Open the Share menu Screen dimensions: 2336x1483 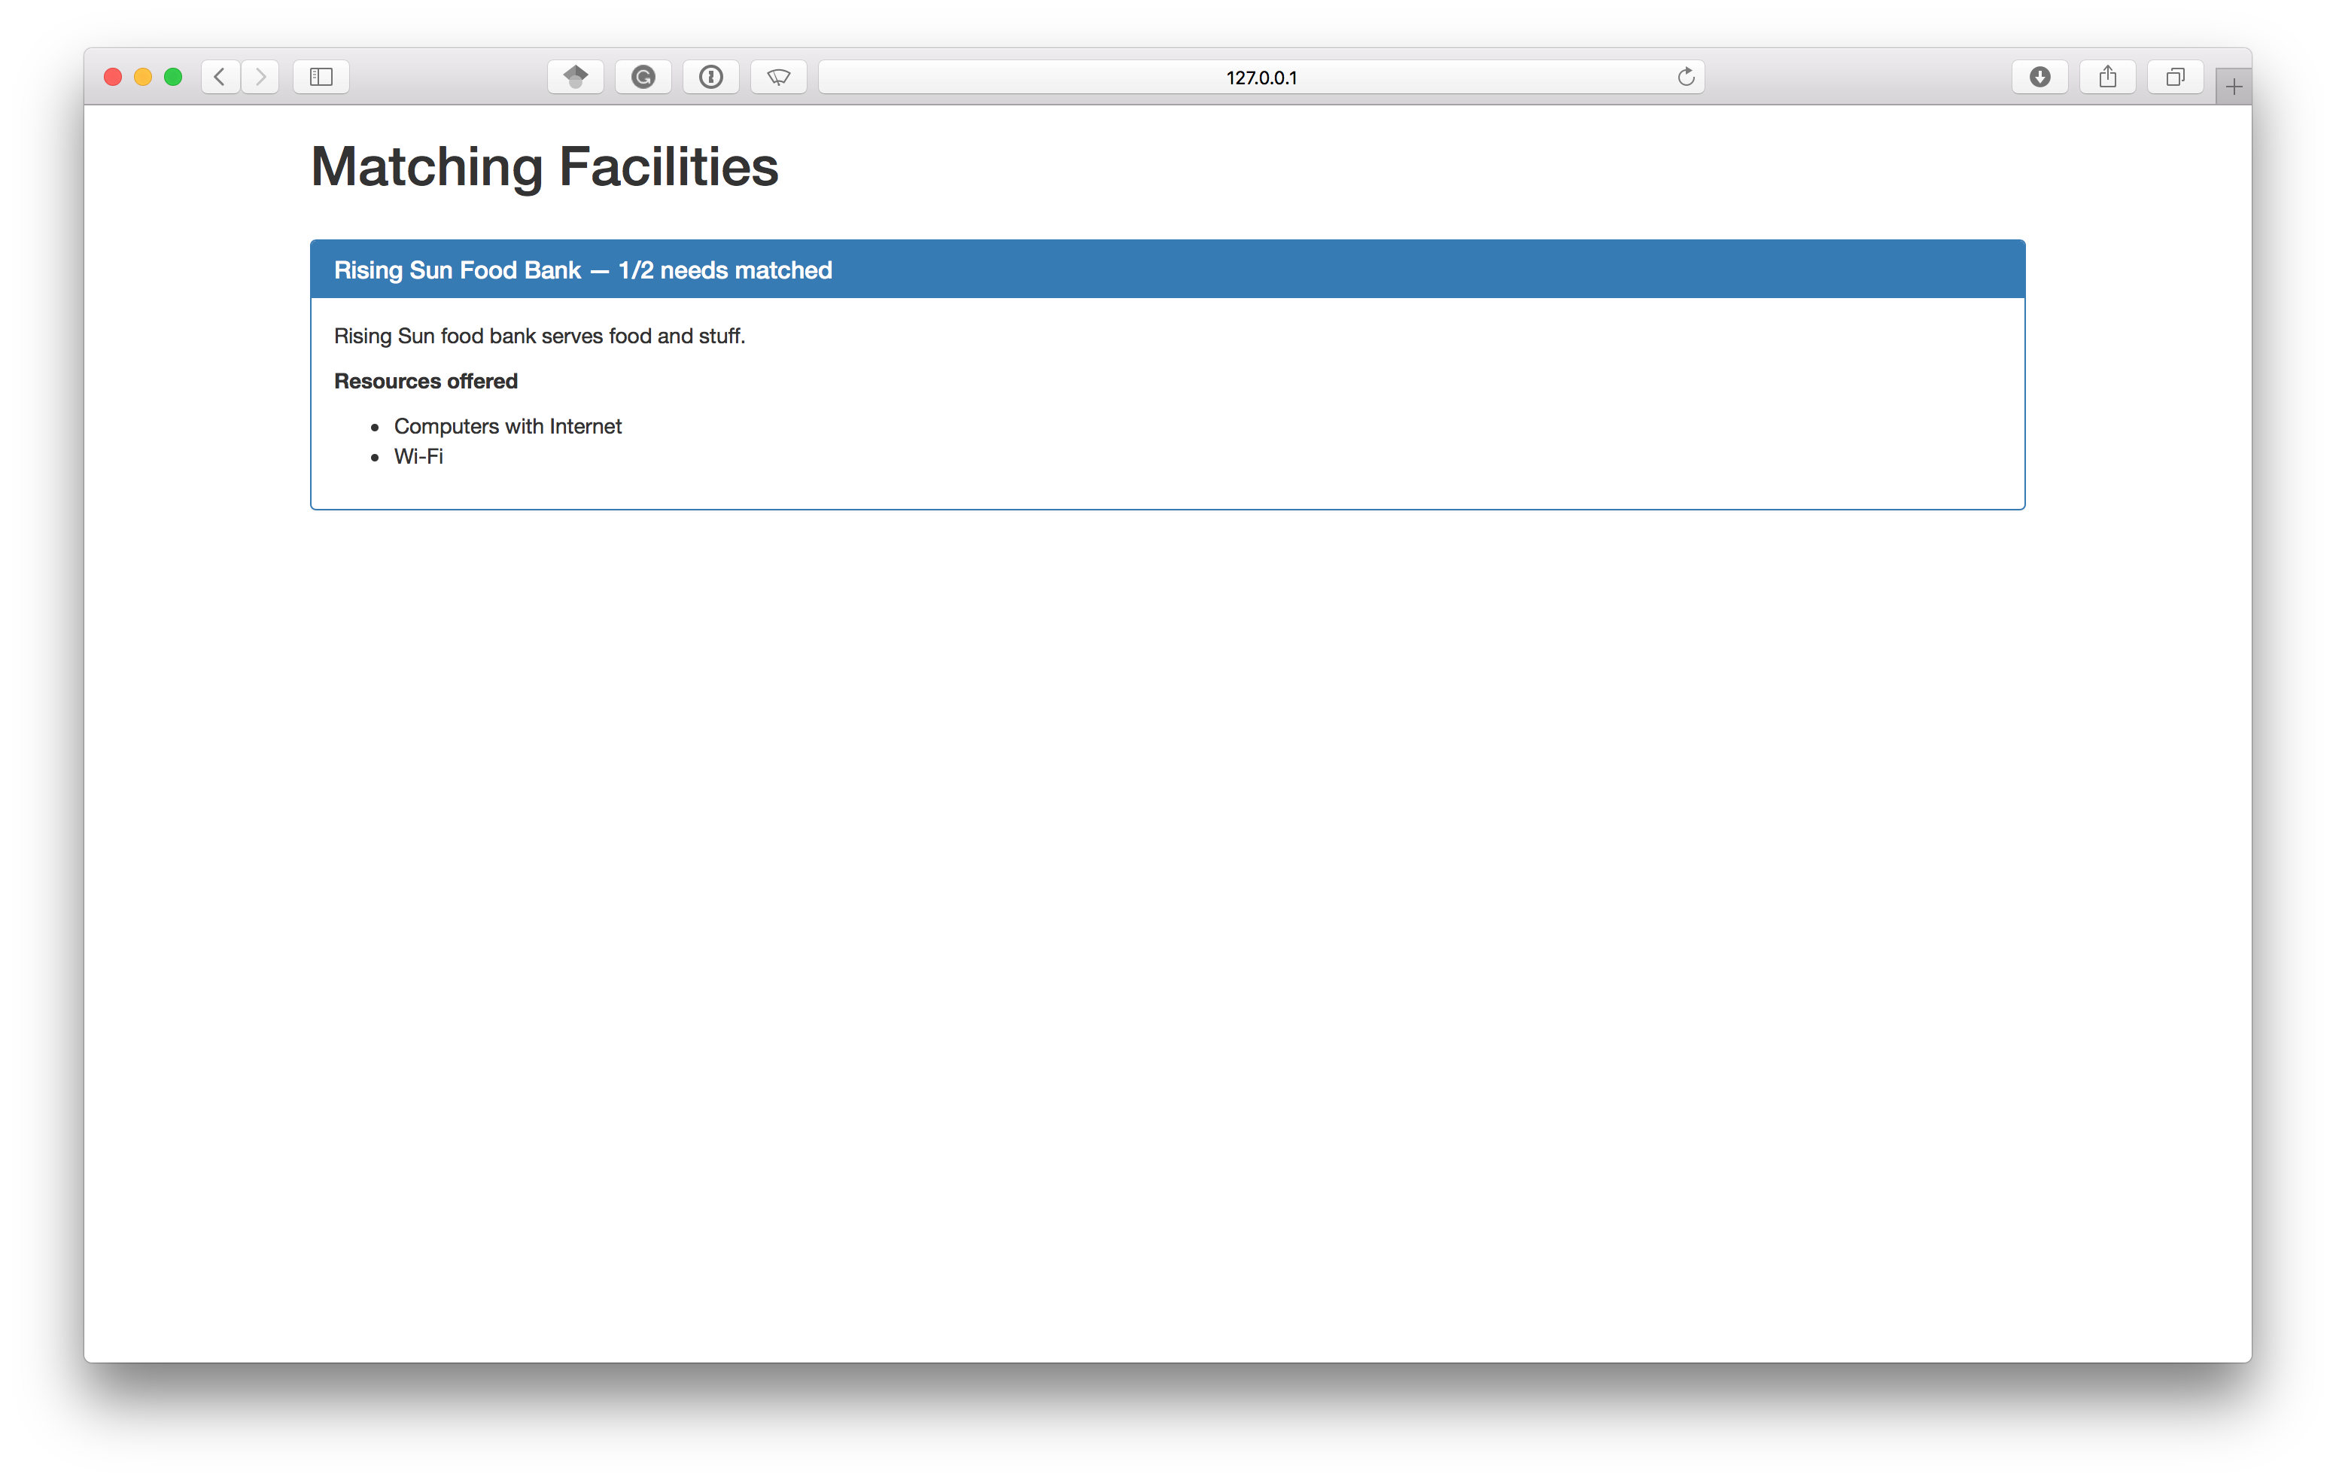pos(2107,77)
